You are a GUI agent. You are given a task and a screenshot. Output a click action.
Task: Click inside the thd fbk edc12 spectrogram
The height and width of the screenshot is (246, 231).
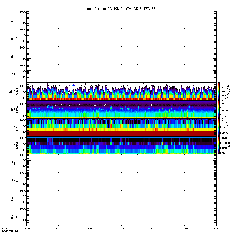(x=121, y=127)
